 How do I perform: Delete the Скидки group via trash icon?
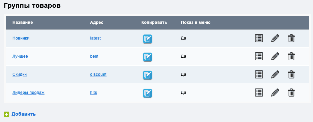291,74
